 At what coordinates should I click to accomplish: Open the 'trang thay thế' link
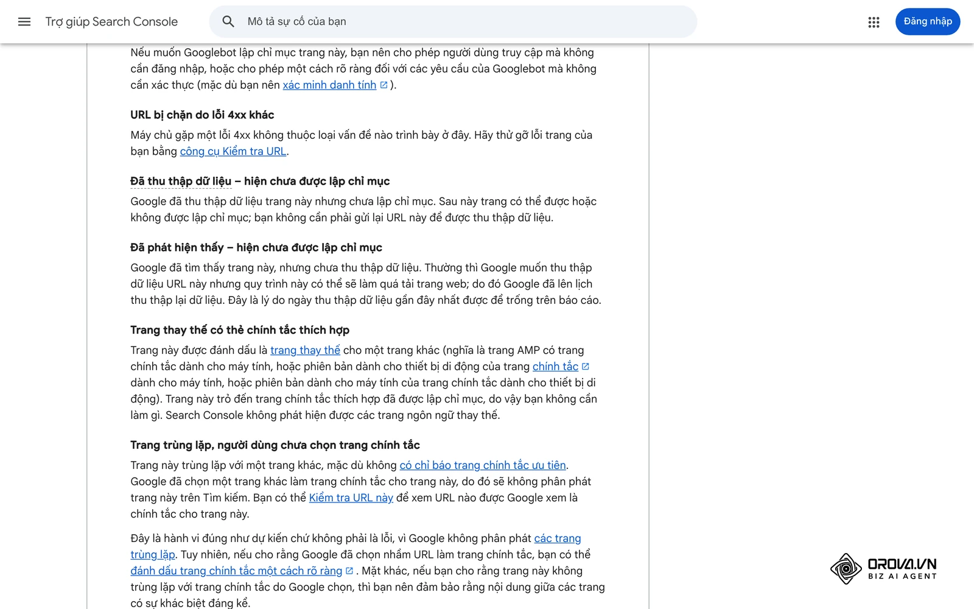305,350
